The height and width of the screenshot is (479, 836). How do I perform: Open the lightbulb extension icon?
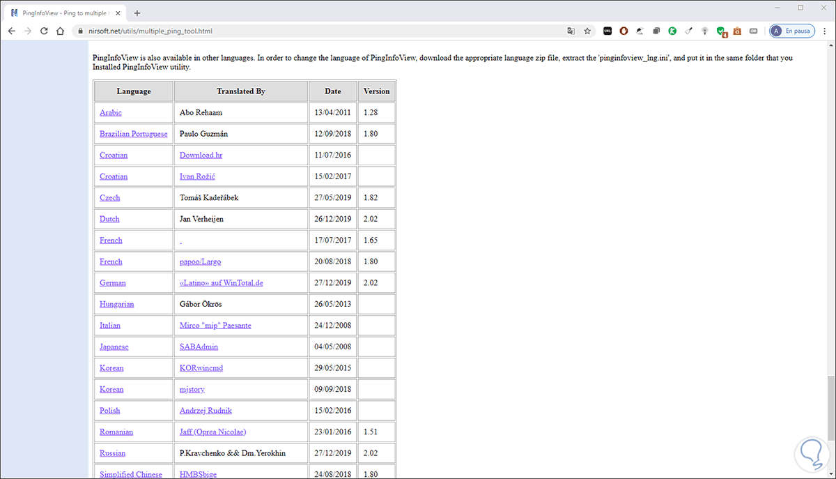click(x=704, y=31)
